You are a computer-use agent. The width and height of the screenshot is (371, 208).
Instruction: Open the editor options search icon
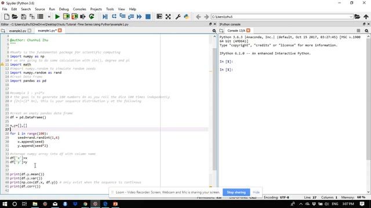pyautogui.click(x=214, y=31)
